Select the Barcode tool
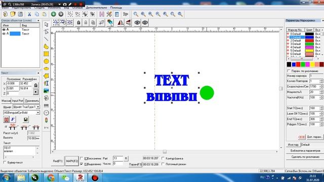The width and height of the screenshot is (324, 182). [46, 106]
